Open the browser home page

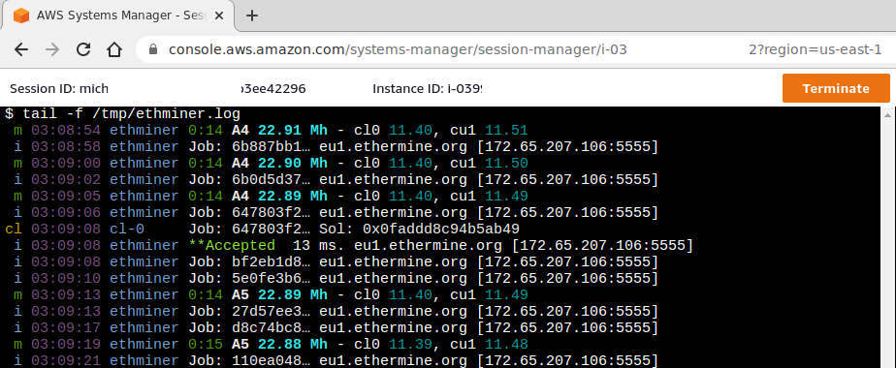coord(114,49)
